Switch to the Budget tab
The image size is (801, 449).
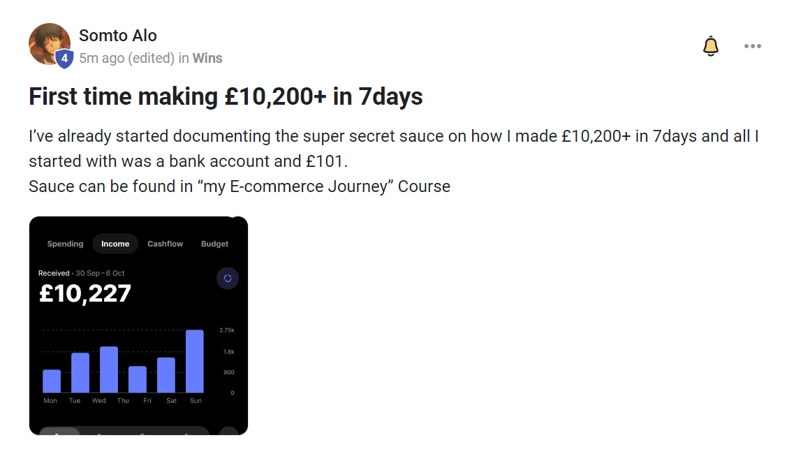[x=214, y=244]
